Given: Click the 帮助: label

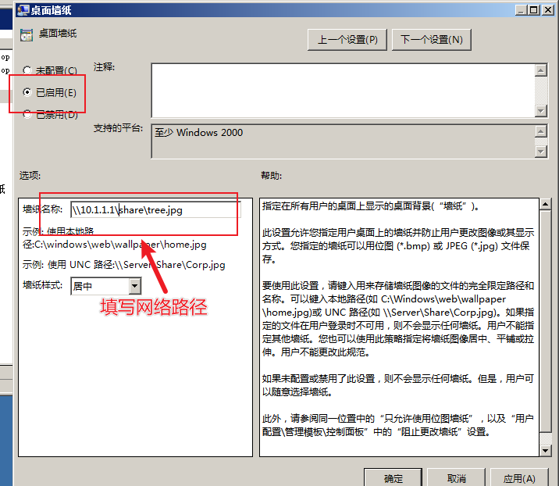Looking at the screenshot, I should pyautogui.click(x=271, y=176).
